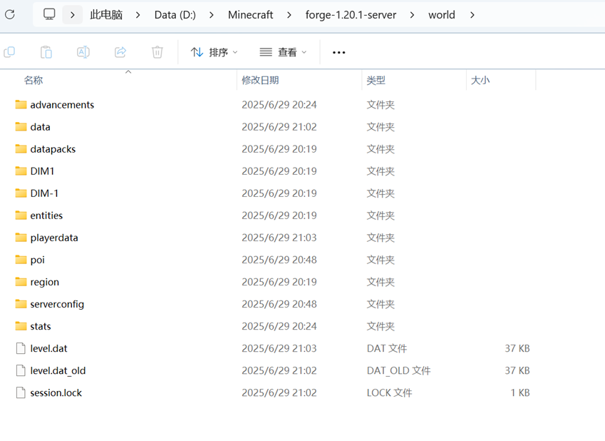Expand the chevron after Data (D:) breadcrumb

pyautogui.click(x=212, y=15)
